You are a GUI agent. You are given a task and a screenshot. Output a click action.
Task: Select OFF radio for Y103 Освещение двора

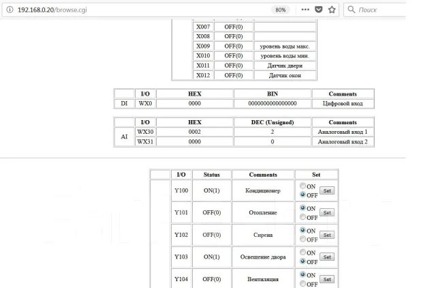302,261
